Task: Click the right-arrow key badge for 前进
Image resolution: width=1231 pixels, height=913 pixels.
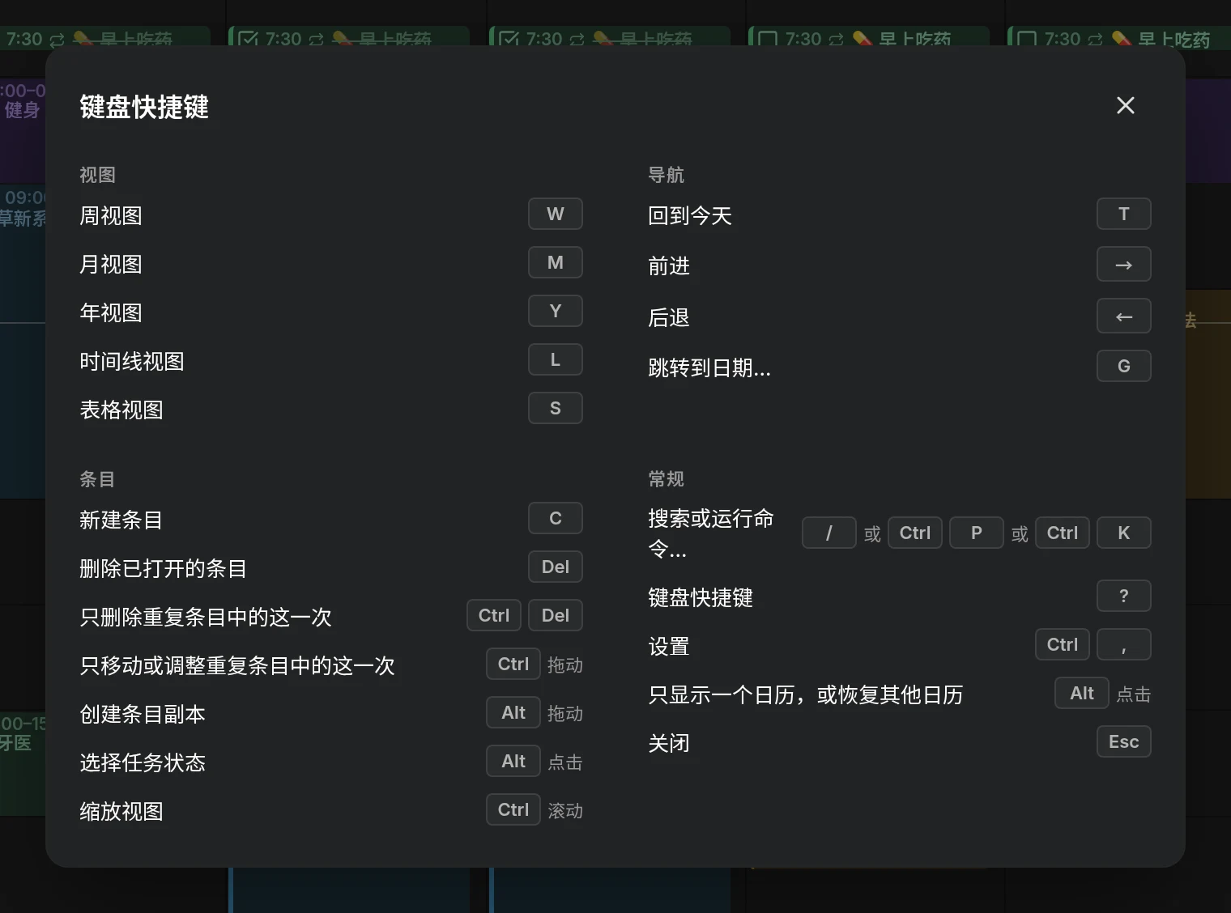Action: pyautogui.click(x=1124, y=265)
